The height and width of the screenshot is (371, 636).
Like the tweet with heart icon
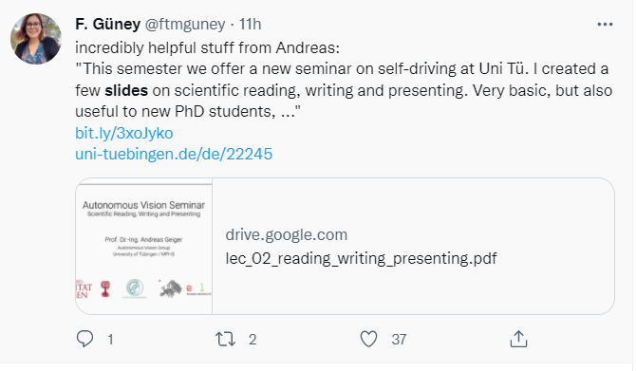coord(368,339)
